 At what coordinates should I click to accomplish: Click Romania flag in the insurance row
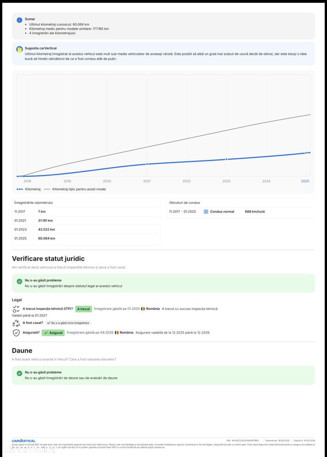[x=117, y=333]
